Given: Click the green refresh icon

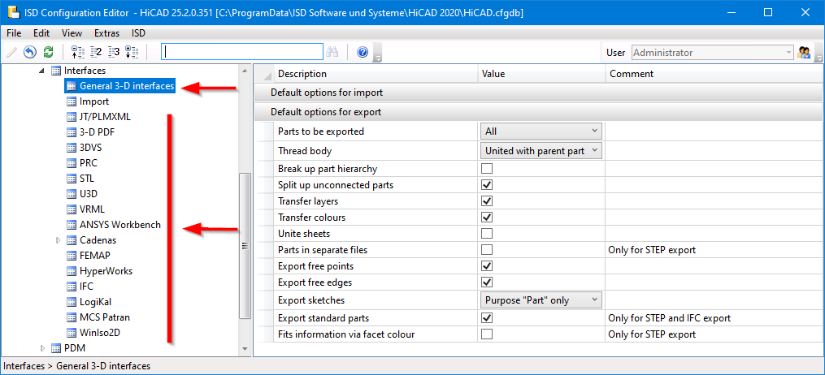Looking at the screenshot, I should click(48, 53).
